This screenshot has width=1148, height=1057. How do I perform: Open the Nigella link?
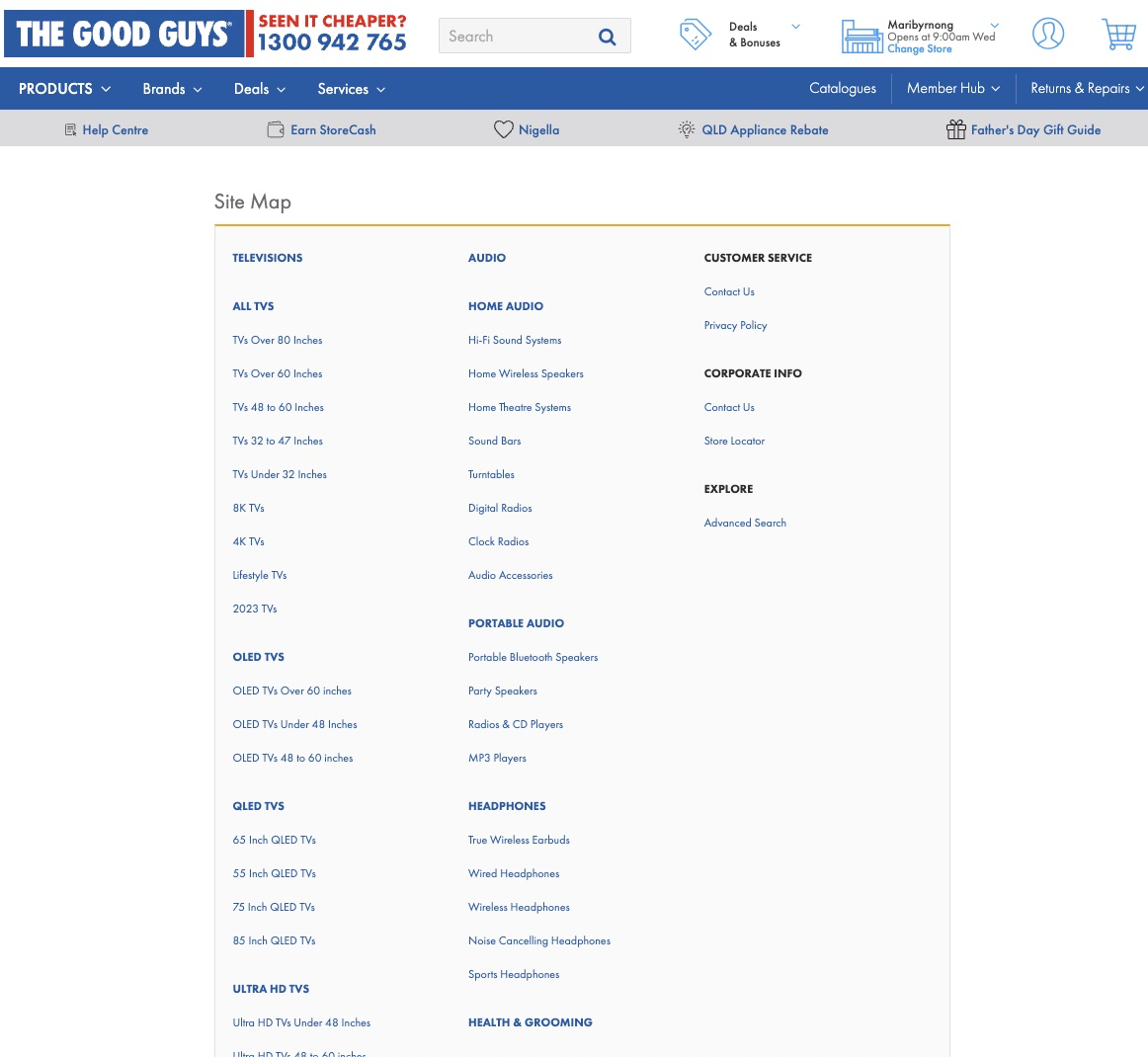(x=538, y=129)
